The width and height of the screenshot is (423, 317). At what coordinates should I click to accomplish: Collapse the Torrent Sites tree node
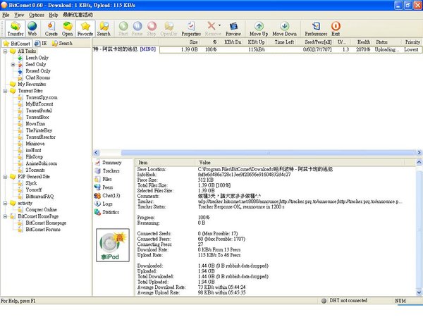[x=5, y=91]
